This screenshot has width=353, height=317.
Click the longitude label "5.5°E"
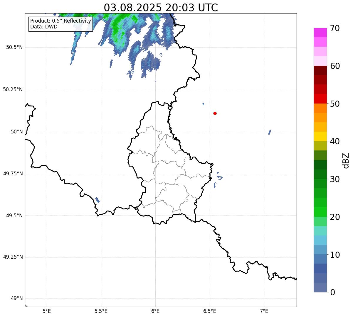pyautogui.click(x=101, y=311)
